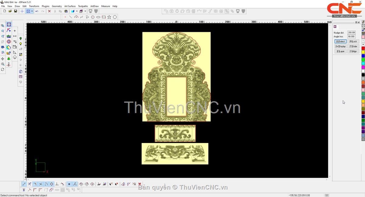This screenshot has width=365, height=197.
Task: Expand the blue 3D cube view dropdown
Action: pyautogui.click(x=77, y=11)
